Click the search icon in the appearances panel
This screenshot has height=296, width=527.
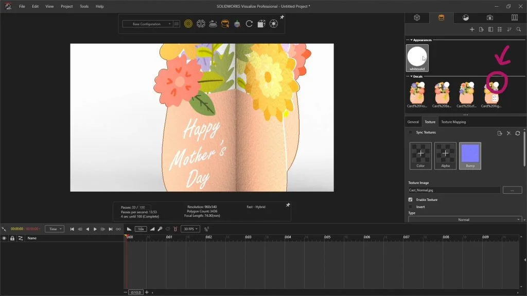[518, 29]
